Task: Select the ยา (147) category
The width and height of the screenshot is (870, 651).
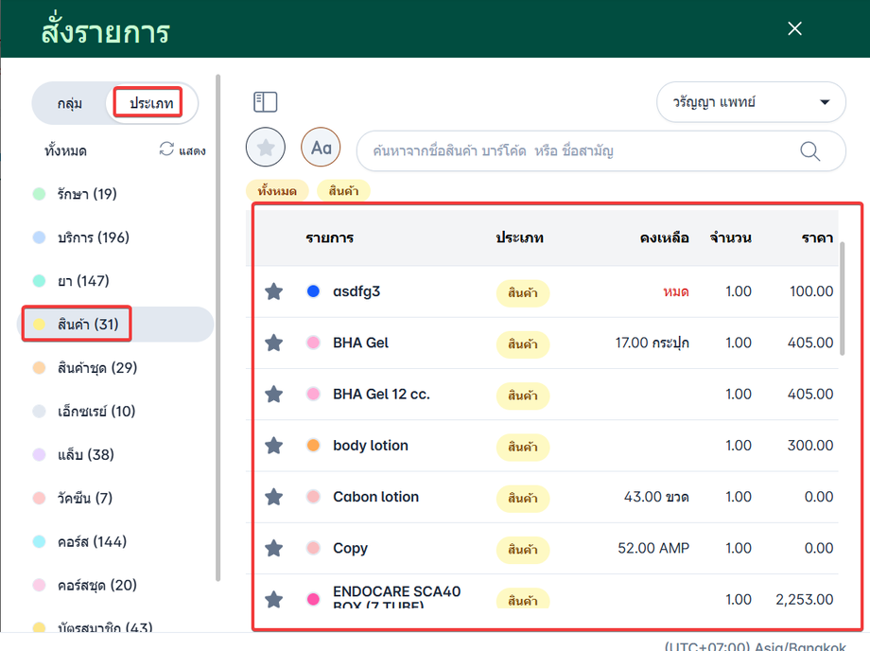Action: tap(83, 281)
